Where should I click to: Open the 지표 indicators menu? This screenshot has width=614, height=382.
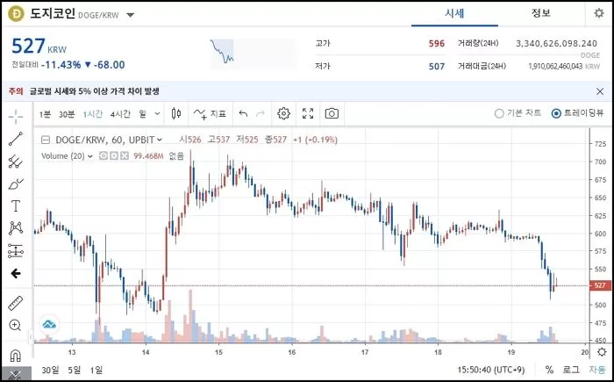click(211, 113)
